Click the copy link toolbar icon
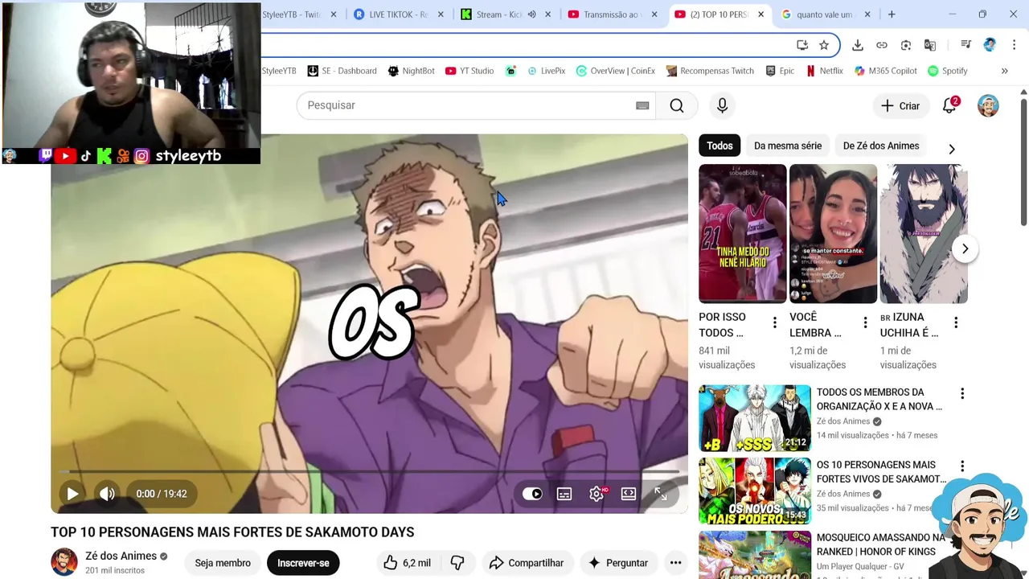 click(882, 45)
